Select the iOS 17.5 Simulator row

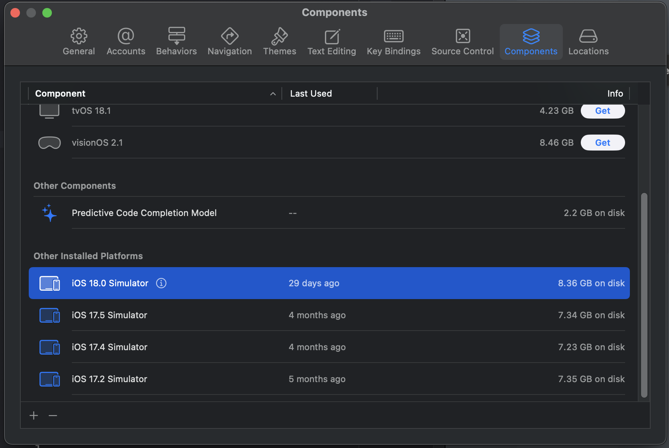click(x=329, y=315)
